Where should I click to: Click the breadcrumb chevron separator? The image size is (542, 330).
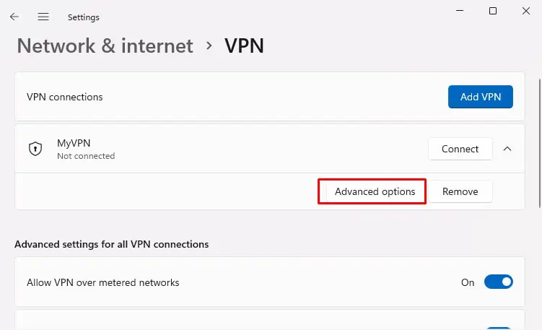pos(209,45)
